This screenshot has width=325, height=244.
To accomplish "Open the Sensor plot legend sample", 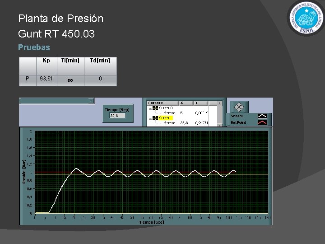I will [x=262, y=116].
